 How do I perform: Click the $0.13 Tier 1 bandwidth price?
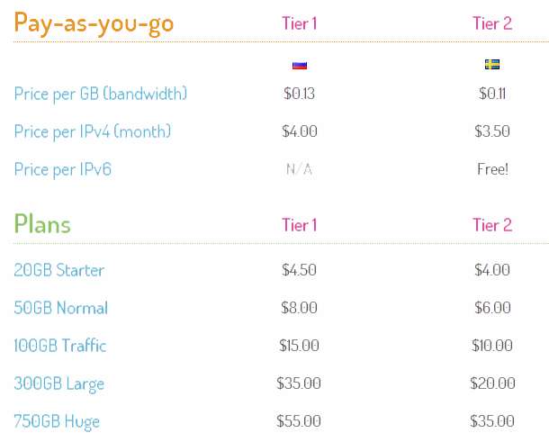tap(300, 94)
